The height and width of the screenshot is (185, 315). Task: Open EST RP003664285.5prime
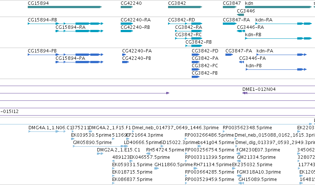[210, 172]
